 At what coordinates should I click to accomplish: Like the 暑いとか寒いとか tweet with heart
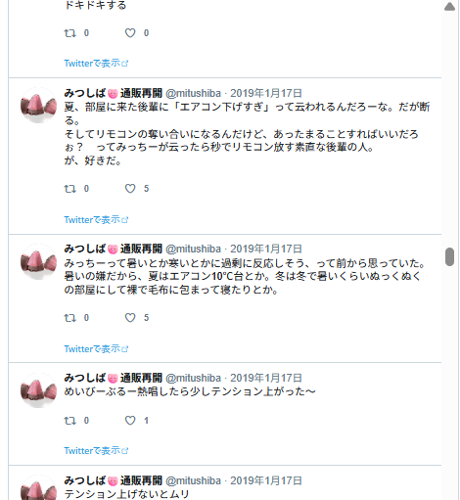(130, 318)
